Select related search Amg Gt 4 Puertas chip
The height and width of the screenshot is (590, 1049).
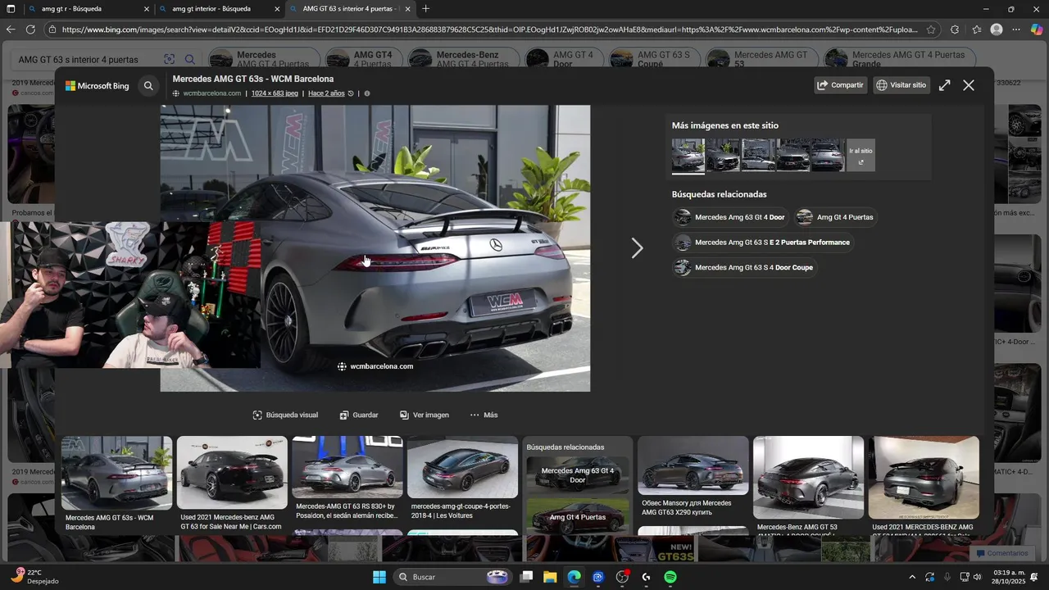coord(835,217)
